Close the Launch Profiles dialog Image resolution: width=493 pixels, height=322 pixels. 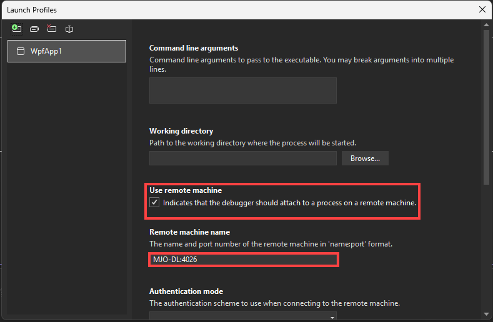(482, 9)
